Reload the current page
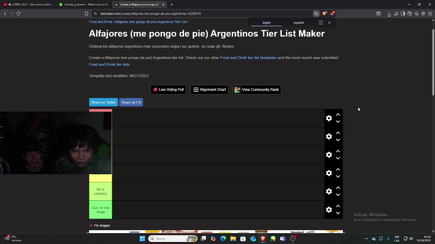The width and height of the screenshot is (435, 244). (x=18, y=14)
